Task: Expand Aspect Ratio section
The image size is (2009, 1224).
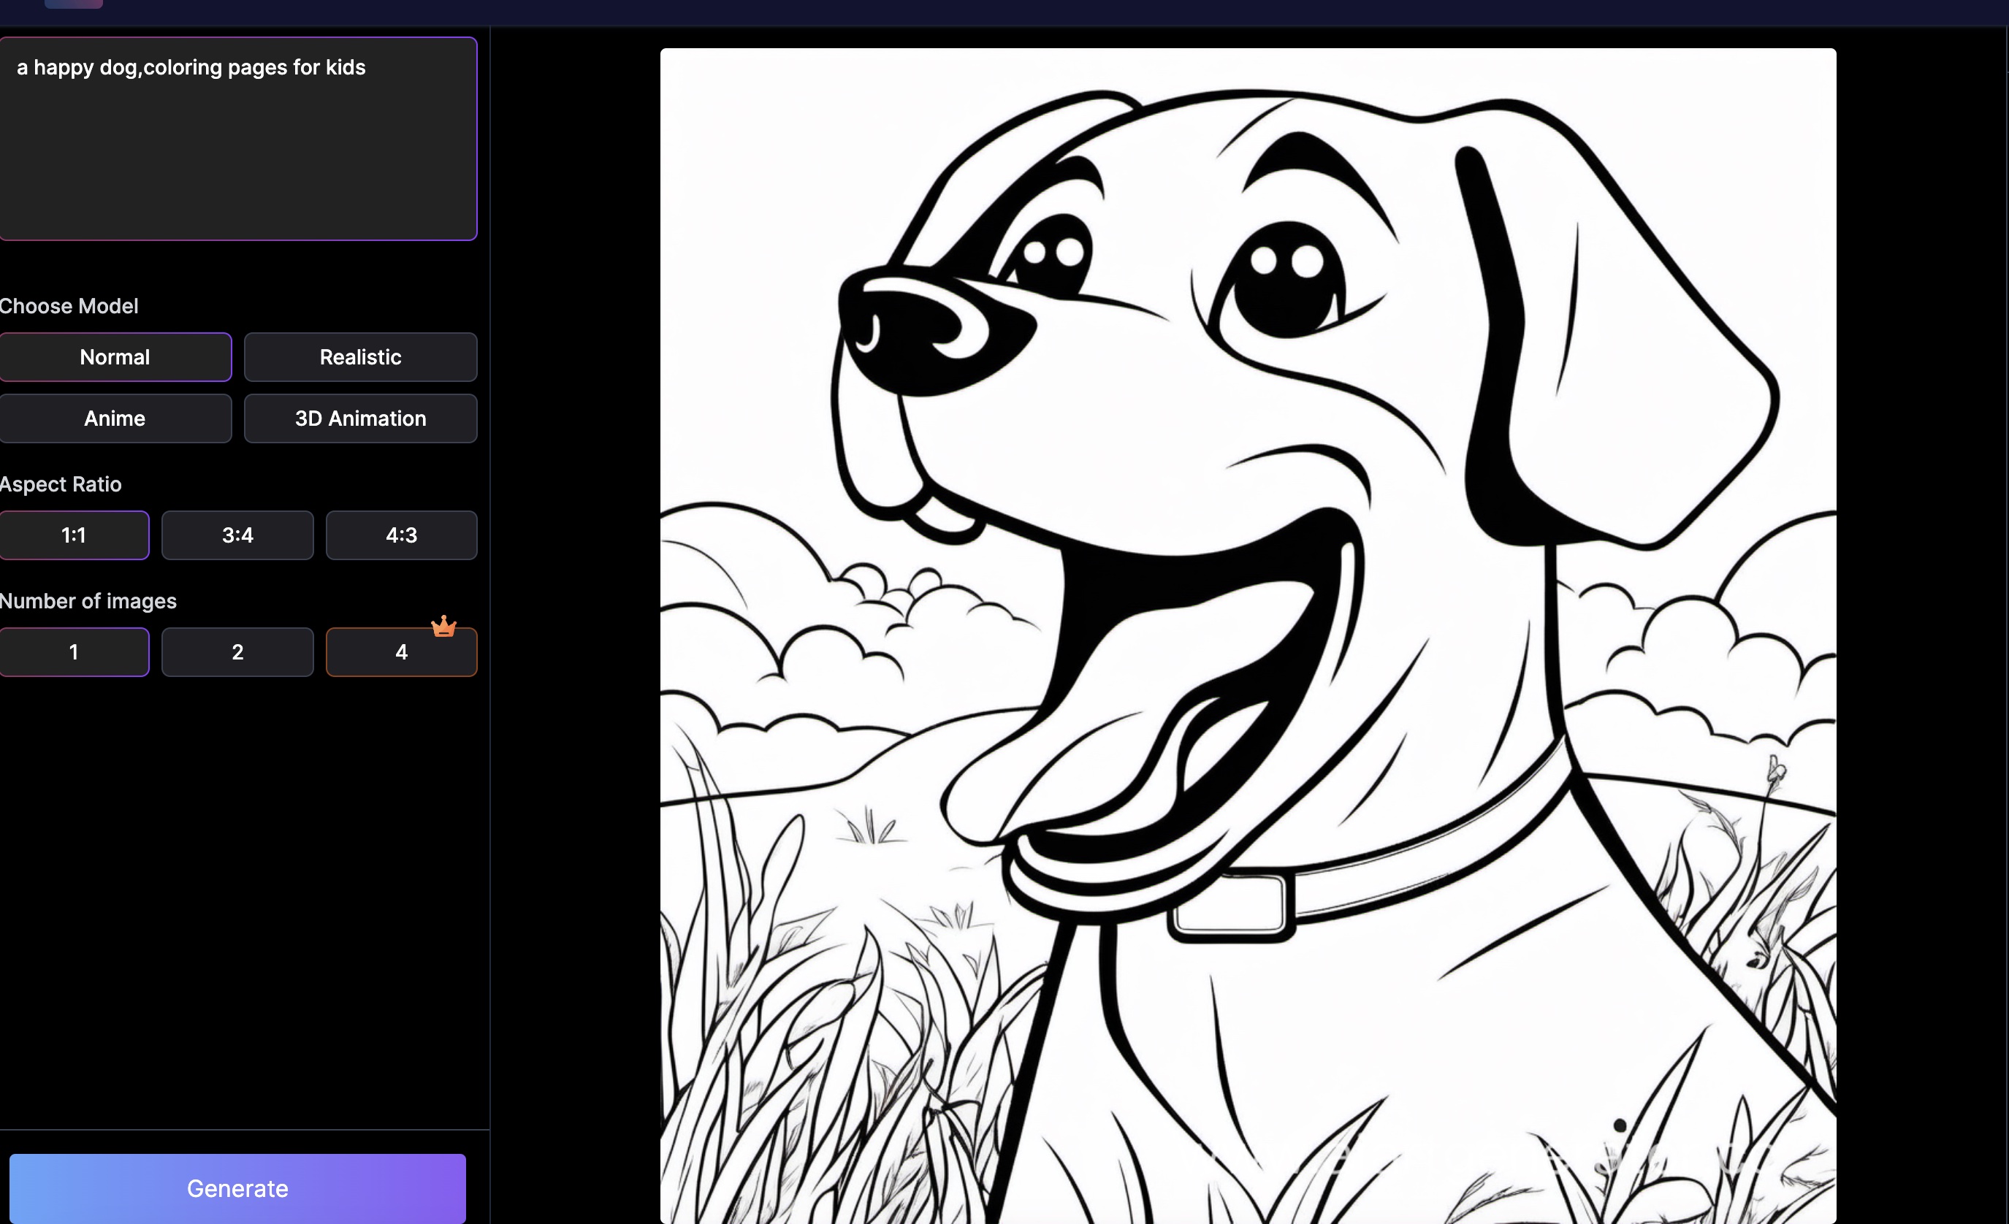Action: point(60,483)
